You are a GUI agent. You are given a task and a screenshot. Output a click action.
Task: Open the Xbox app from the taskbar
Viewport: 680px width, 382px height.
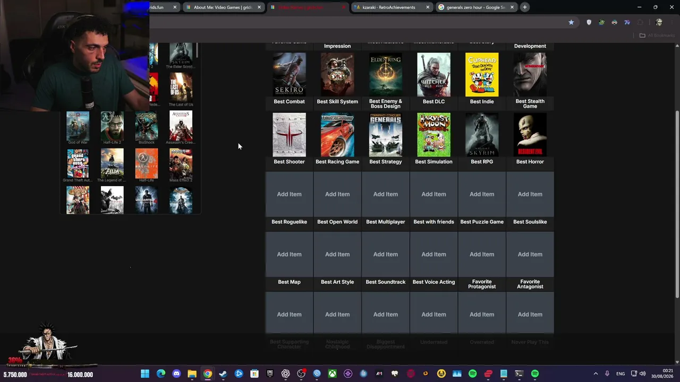click(332, 374)
